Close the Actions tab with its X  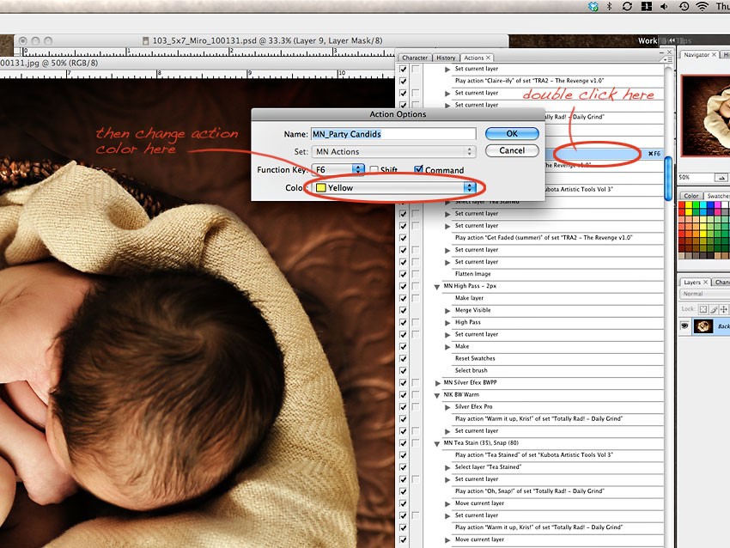pyautogui.click(x=488, y=58)
